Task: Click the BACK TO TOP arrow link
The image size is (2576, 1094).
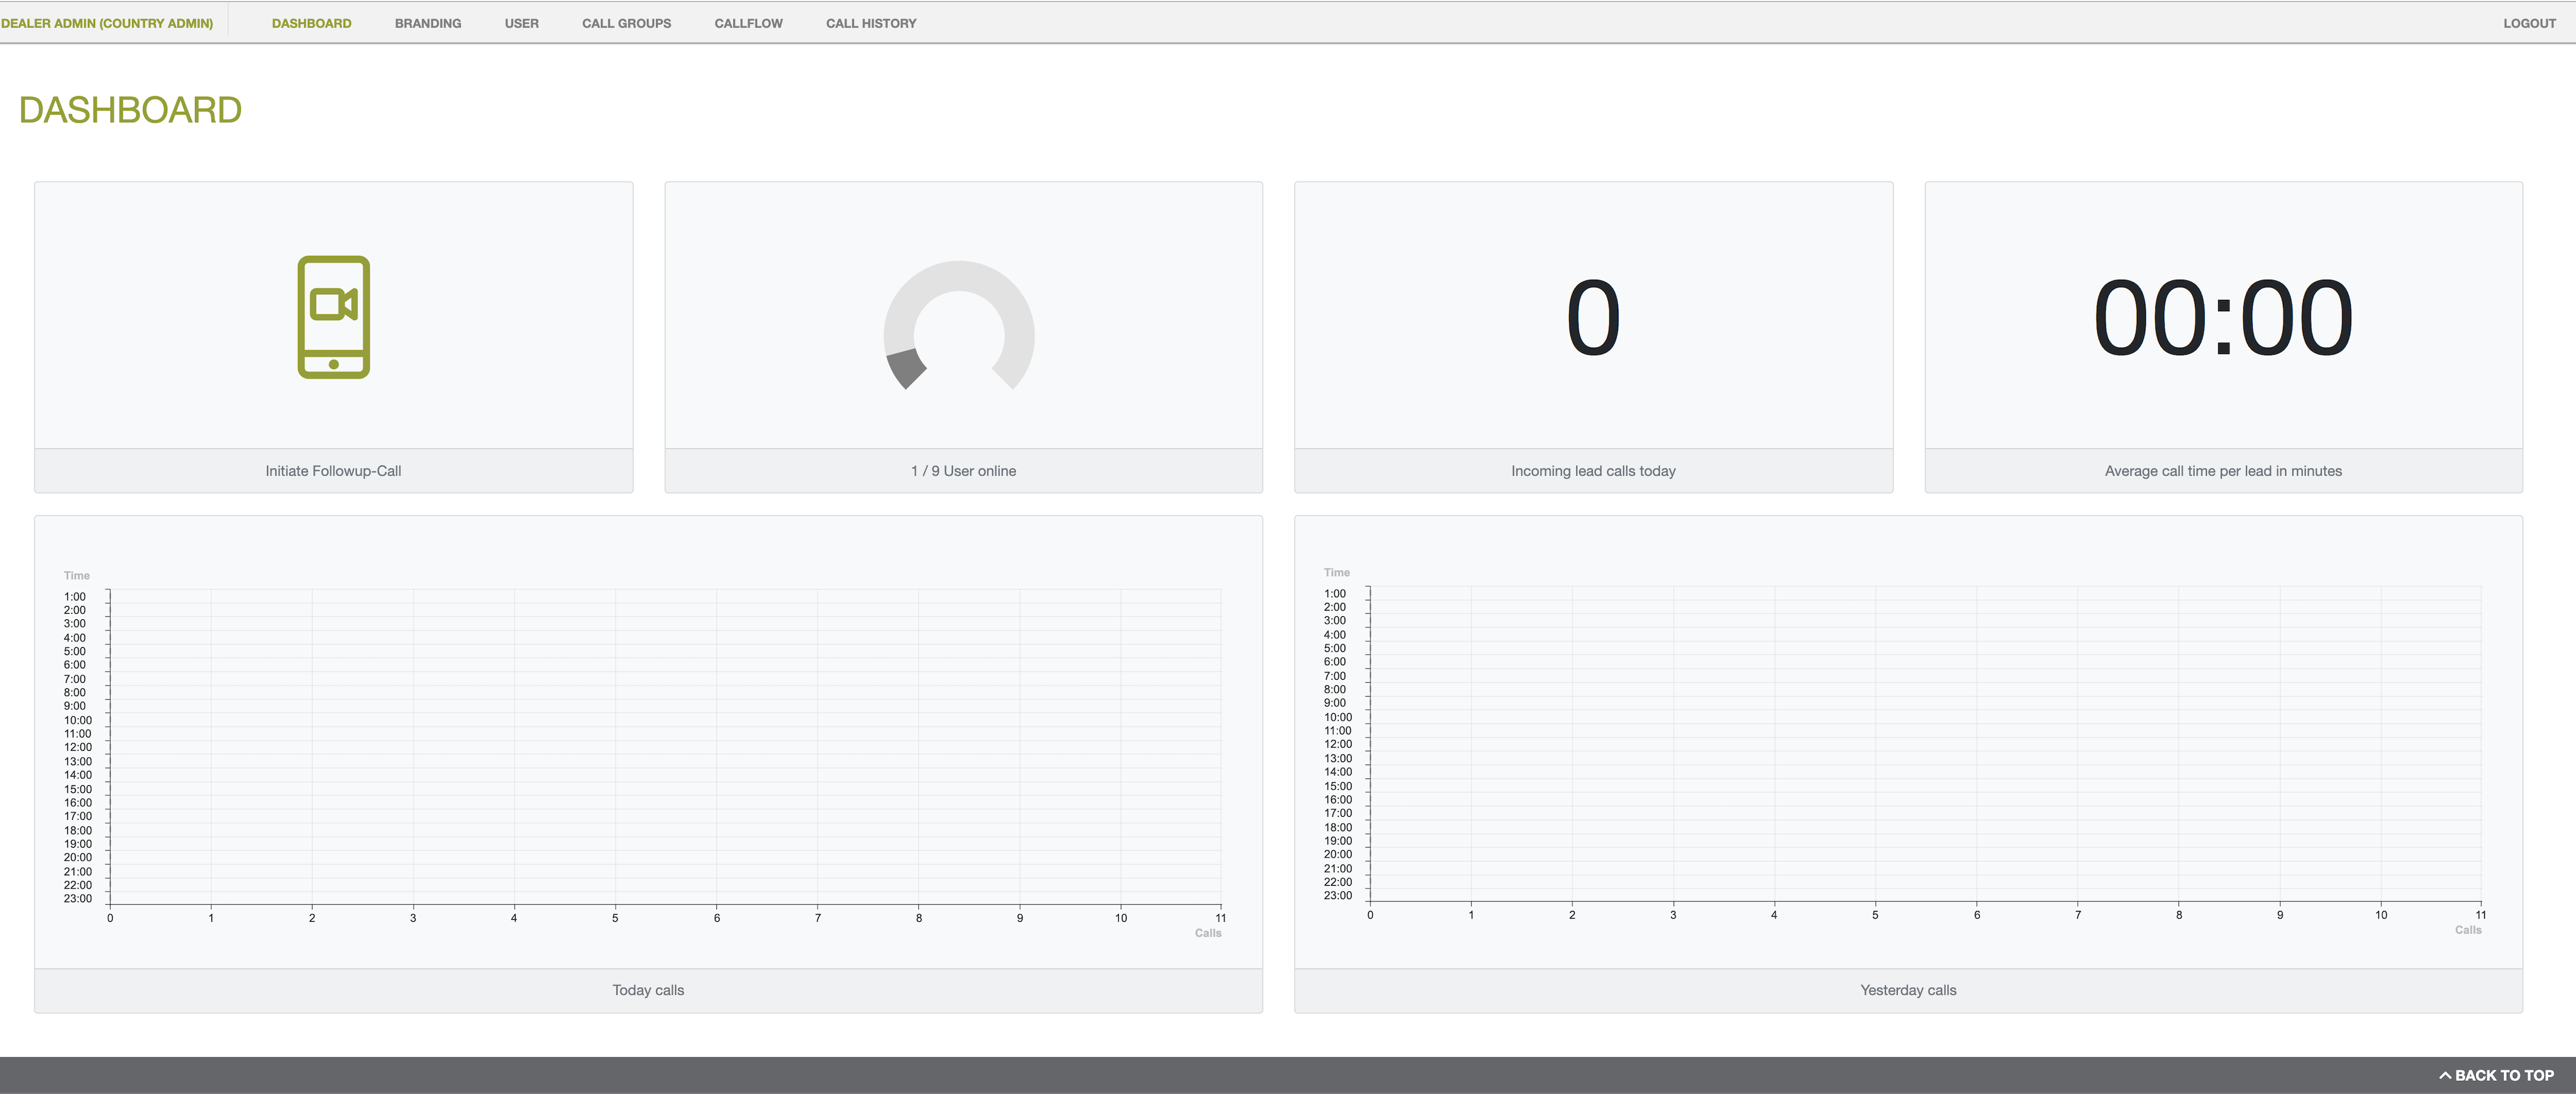Action: point(2496,1075)
